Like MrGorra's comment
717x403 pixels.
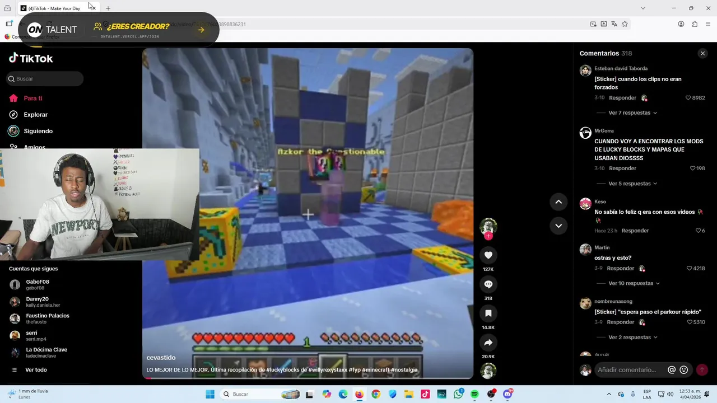pyautogui.click(x=692, y=168)
